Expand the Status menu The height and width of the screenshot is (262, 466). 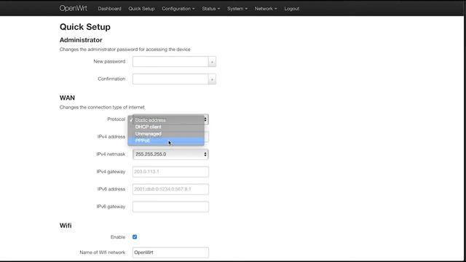[211, 9]
